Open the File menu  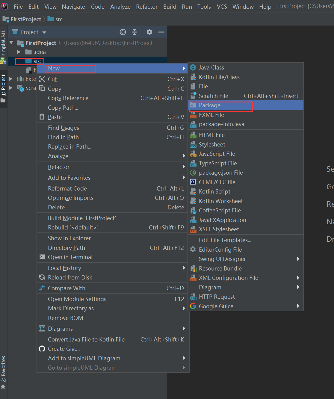tap(18, 7)
